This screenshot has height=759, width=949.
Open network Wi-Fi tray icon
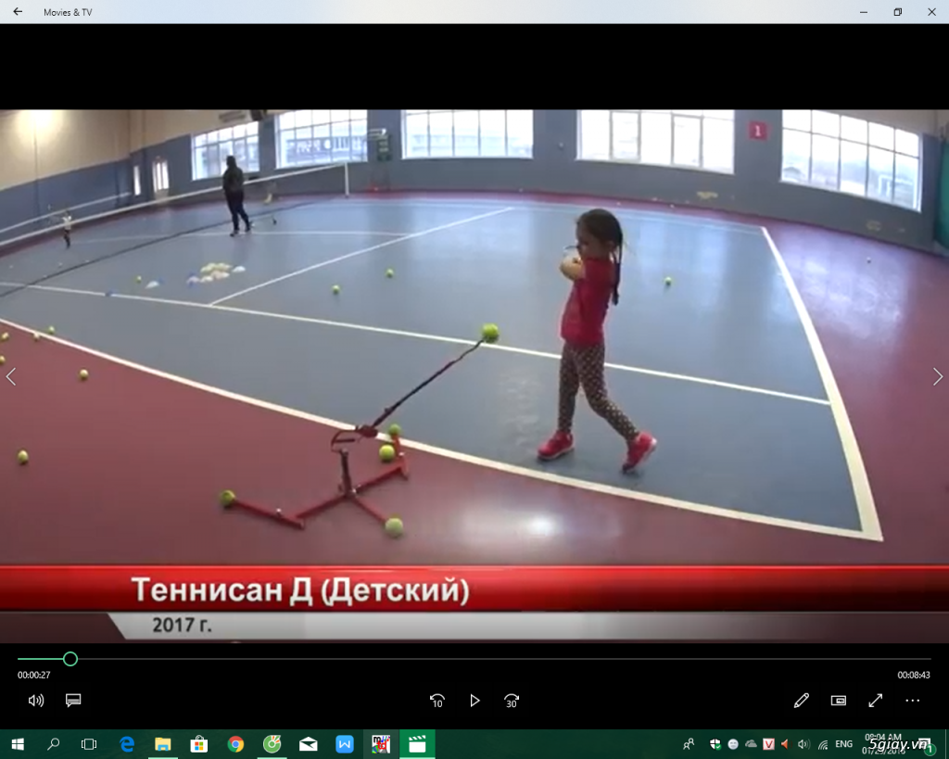click(823, 744)
